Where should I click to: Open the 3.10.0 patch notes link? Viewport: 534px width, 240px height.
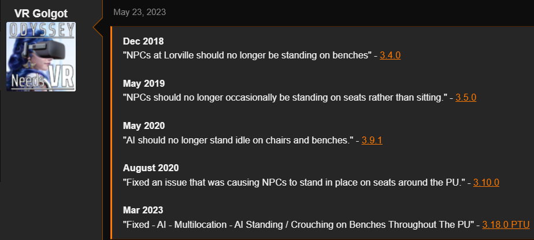[x=487, y=182]
